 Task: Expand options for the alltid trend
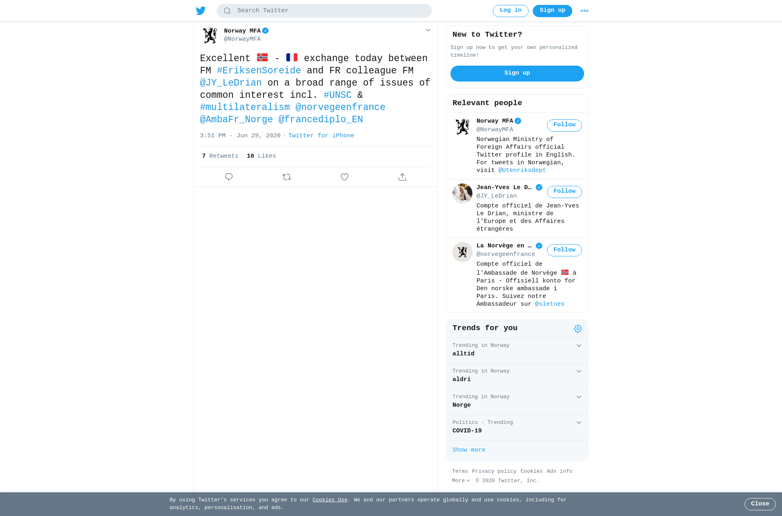click(579, 346)
